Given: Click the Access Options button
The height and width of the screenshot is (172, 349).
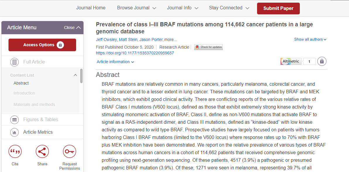Looking at the screenshot, I should 42,45.
